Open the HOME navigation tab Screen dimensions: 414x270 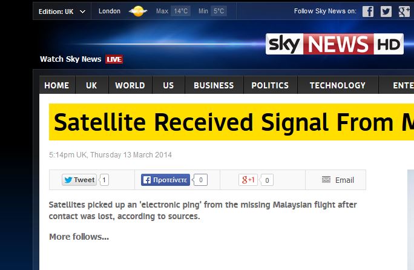[x=56, y=85]
